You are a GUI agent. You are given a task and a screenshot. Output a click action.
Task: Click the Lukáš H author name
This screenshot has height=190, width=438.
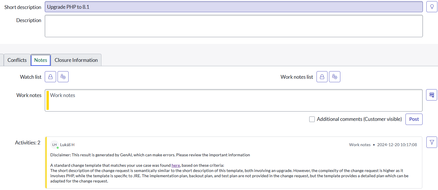pyautogui.click(x=67, y=145)
